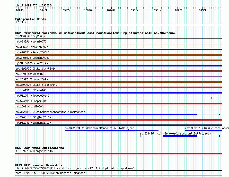Image resolution: width=229 pixels, height=177 pixels.
Task: Select the blue bar under nsv1061317
Action: click(118, 93)
